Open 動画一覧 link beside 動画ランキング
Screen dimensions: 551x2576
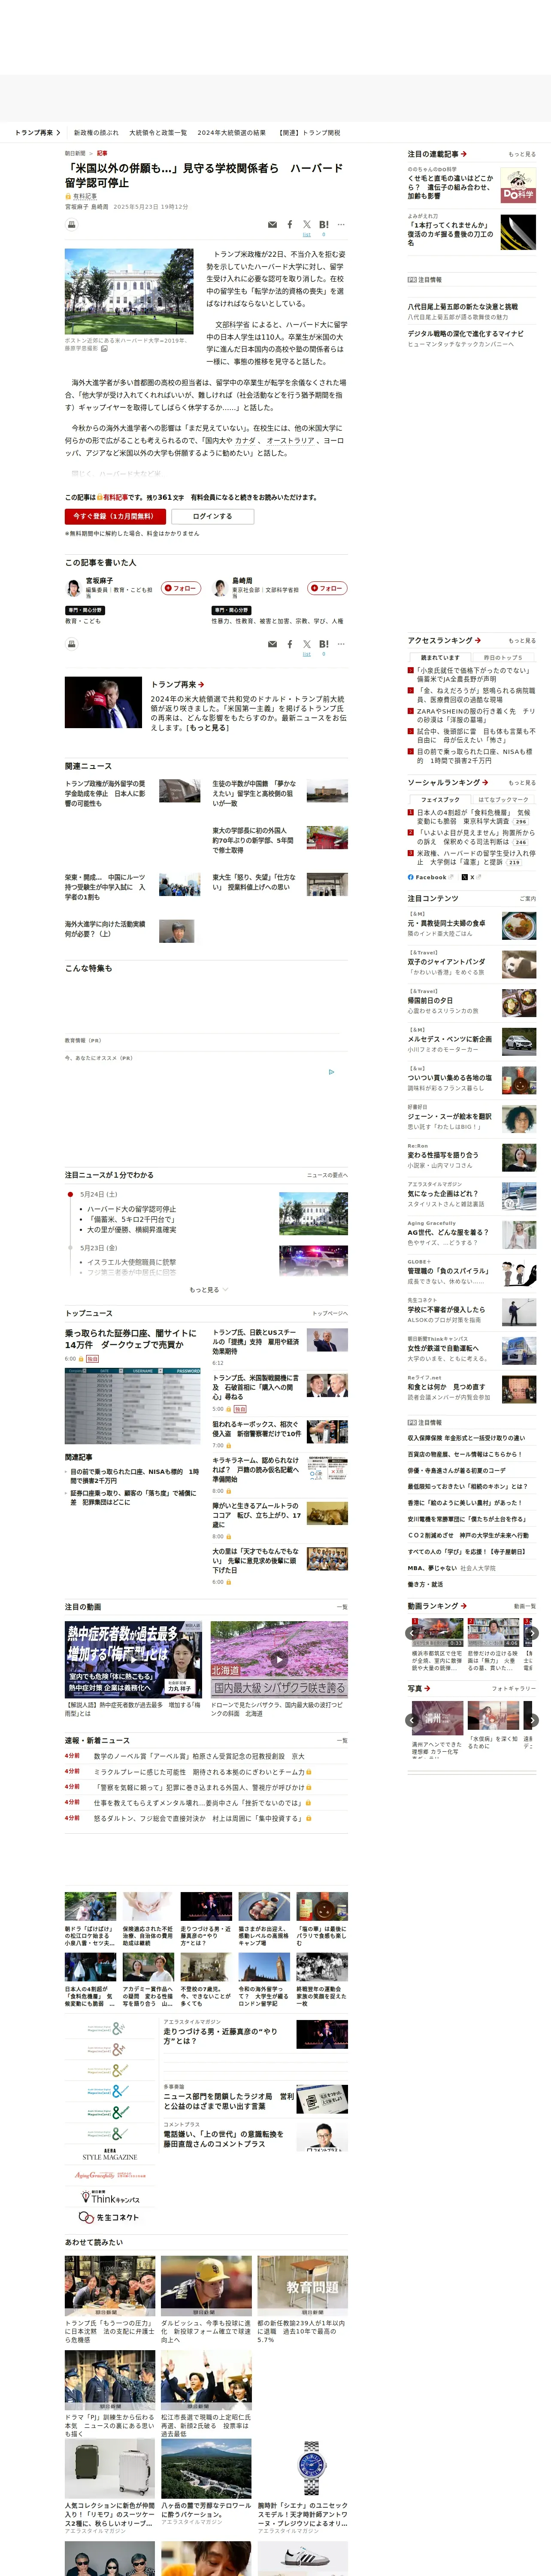tap(524, 1606)
